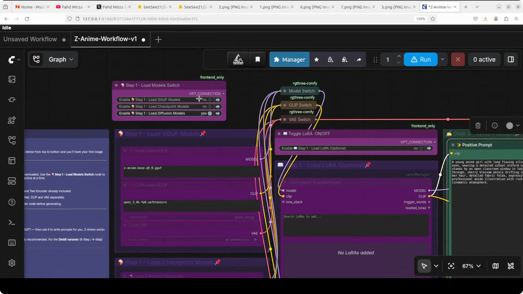
Task: Jump to Load LoRA (Optional) group arrow
Action: pyautogui.click(x=429, y=148)
